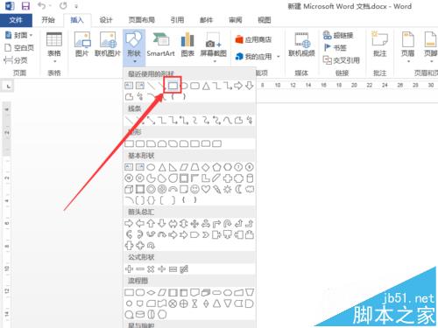Open the 页眉 header dropdown
The image size is (438, 328).
408,47
